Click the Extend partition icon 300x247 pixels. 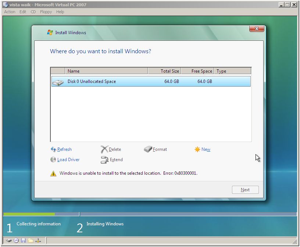[104, 160]
